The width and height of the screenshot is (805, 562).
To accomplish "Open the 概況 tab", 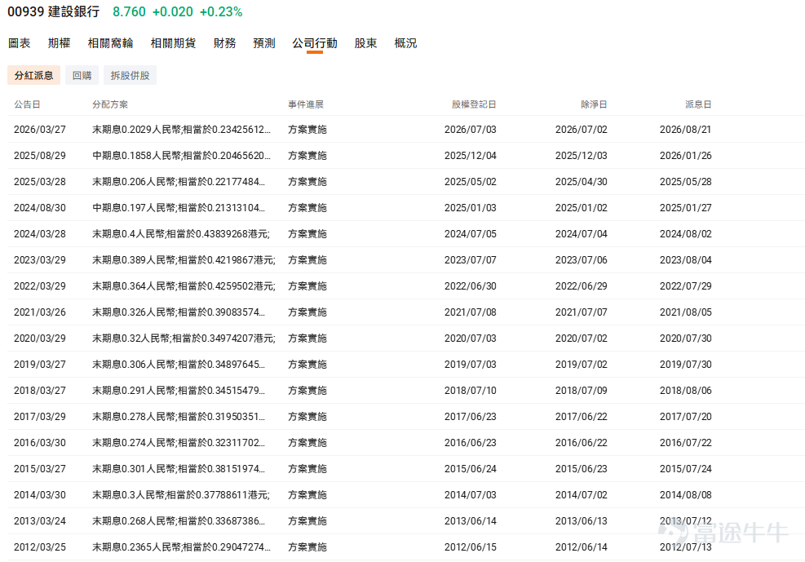I will (405, 43).
